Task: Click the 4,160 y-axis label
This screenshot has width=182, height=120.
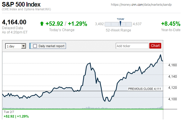Action: click(x=173, y=65)
